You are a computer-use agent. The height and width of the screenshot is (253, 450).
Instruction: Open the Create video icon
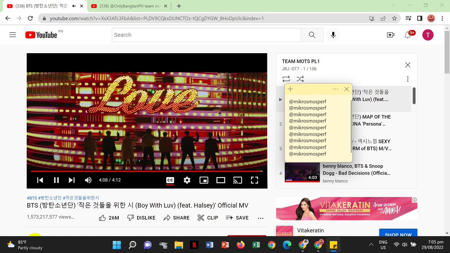tap(390, 35)
